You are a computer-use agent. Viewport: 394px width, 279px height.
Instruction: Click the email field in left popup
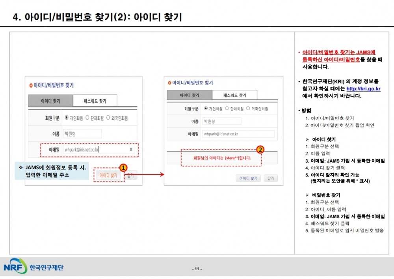(98, 150)
